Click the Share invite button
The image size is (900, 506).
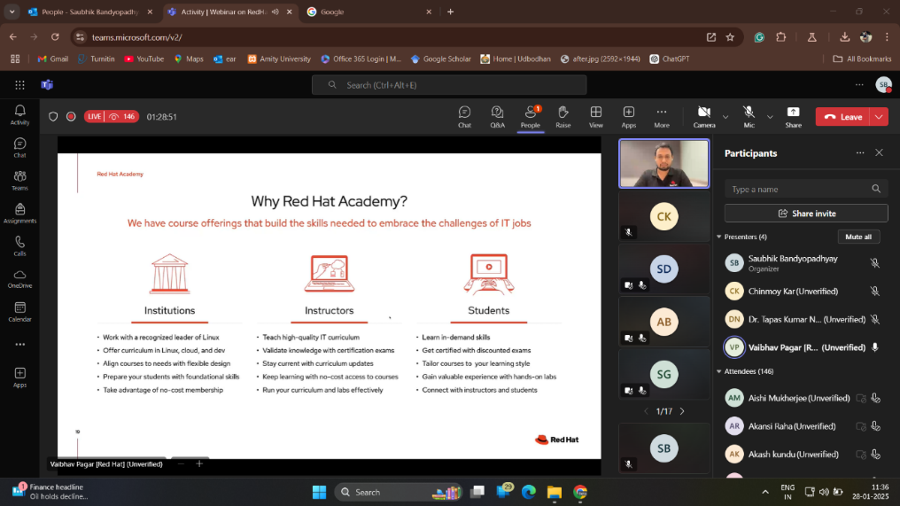[x=806, y=214]
